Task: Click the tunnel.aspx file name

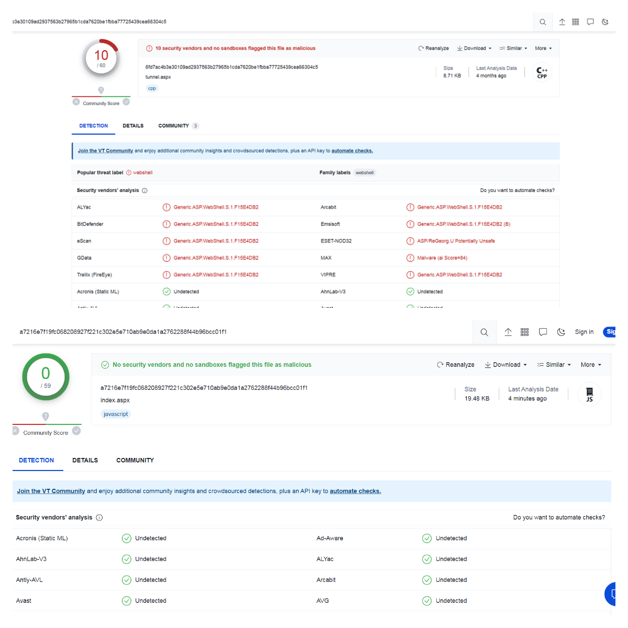Action: tap(158, 77)
